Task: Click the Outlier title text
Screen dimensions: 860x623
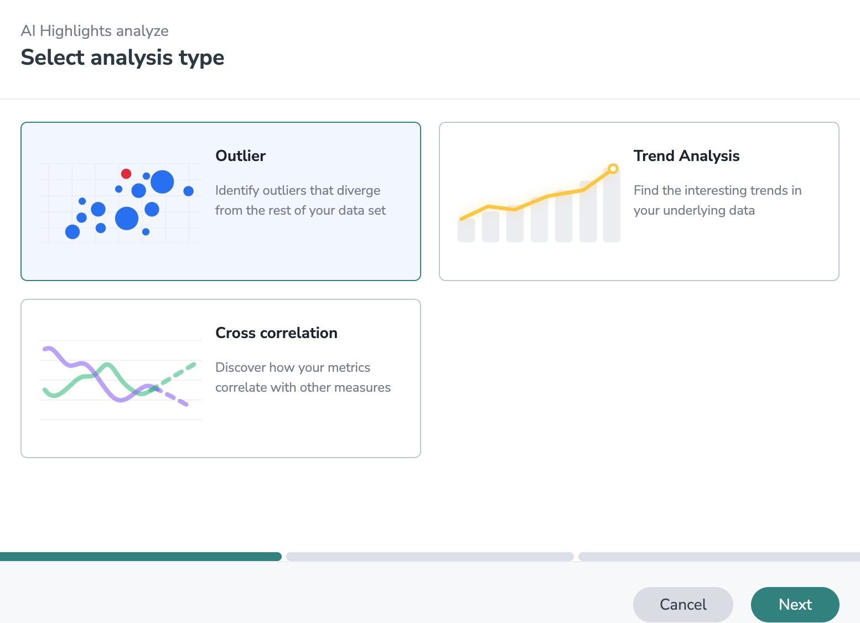Action: 240,156
